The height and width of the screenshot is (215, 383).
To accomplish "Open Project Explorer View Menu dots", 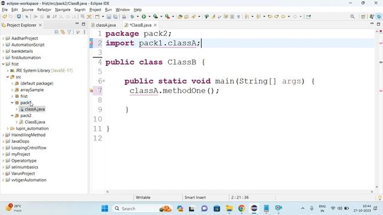I will pyautogui.click(x=84, y=32).
